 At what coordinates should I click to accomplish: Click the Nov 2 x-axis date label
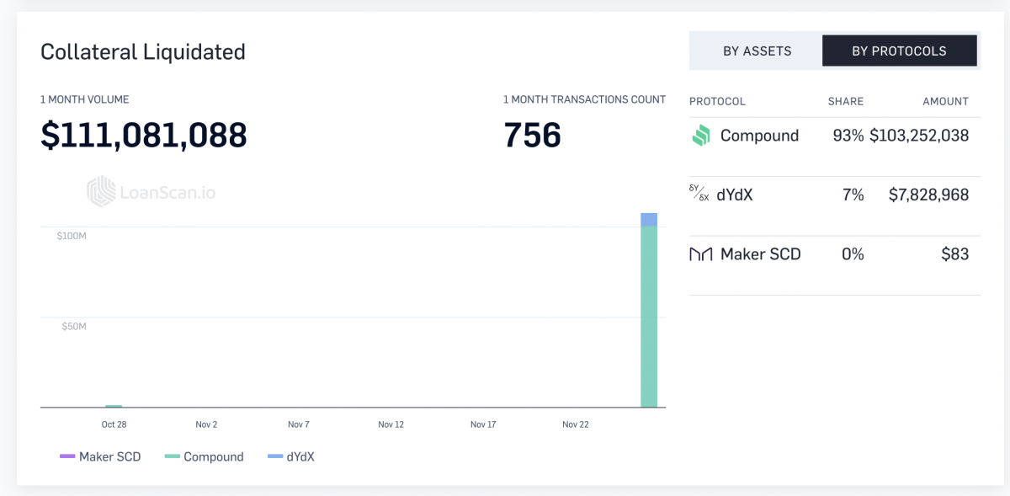pyautogui.click(x=206, y=424)
